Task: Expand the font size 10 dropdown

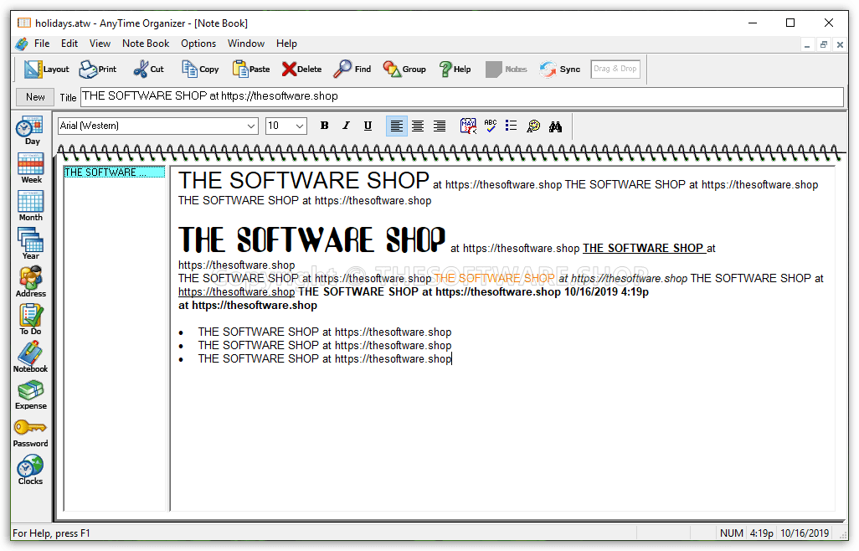Action: pos(300,126)
